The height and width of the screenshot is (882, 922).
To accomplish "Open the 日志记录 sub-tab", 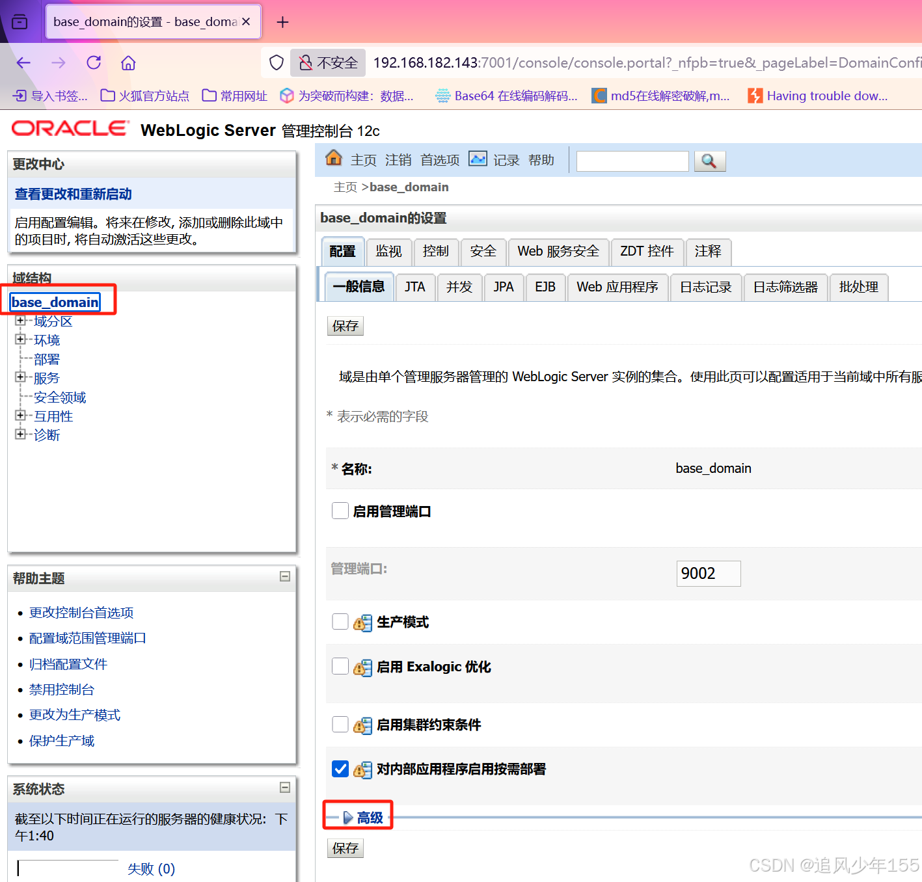I will click(705, 287).
